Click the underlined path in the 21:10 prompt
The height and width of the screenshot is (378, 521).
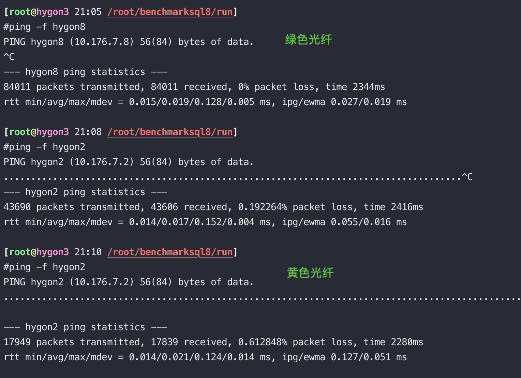point(170,252)
